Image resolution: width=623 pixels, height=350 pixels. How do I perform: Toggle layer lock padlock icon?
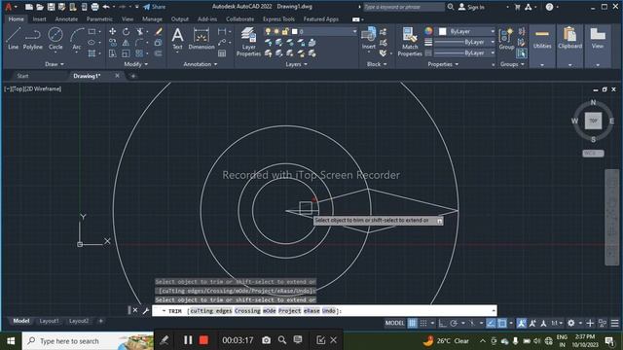pos(285,31)
